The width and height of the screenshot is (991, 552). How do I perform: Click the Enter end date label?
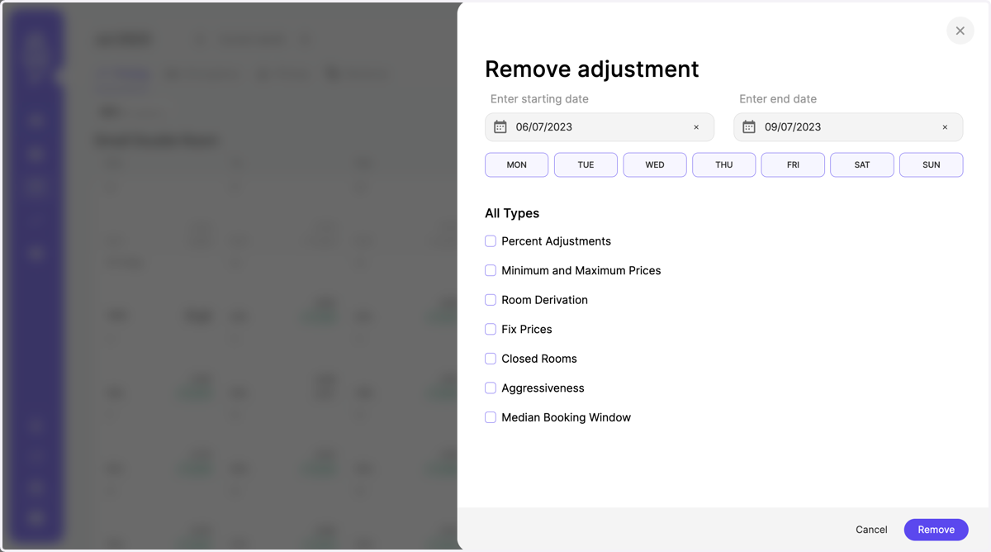(778, 99)
